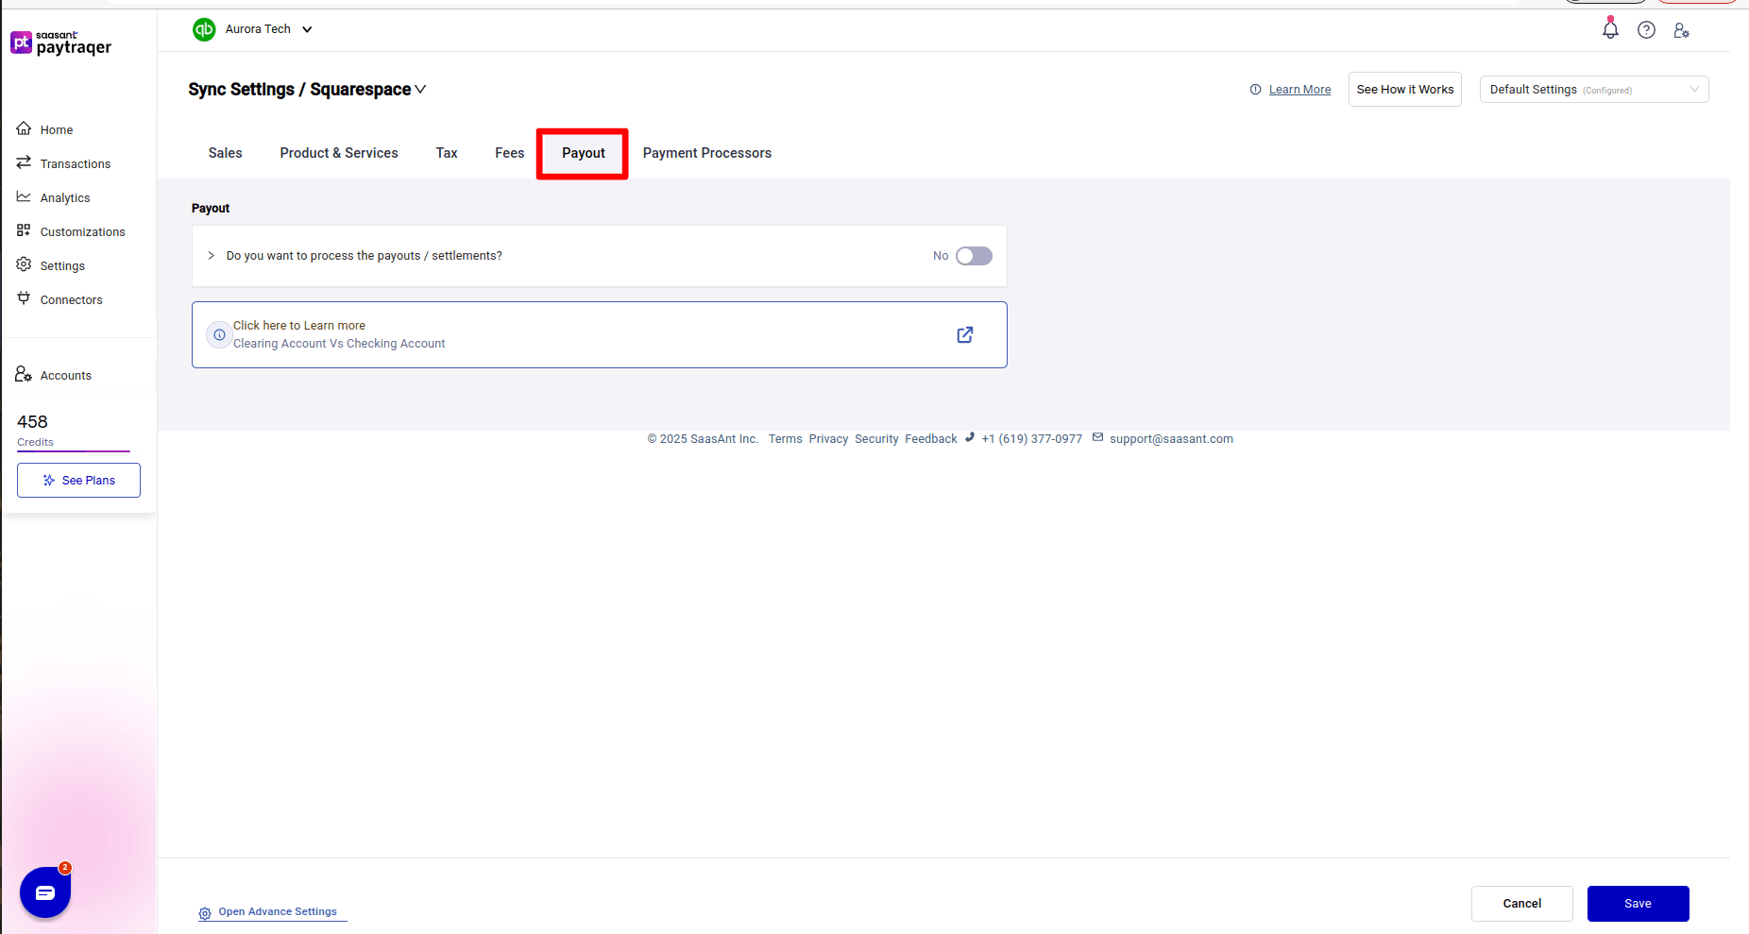Screen dimensions: 1749x934
Task: Open Connectors from the sidebar
Action: [71, 299]
